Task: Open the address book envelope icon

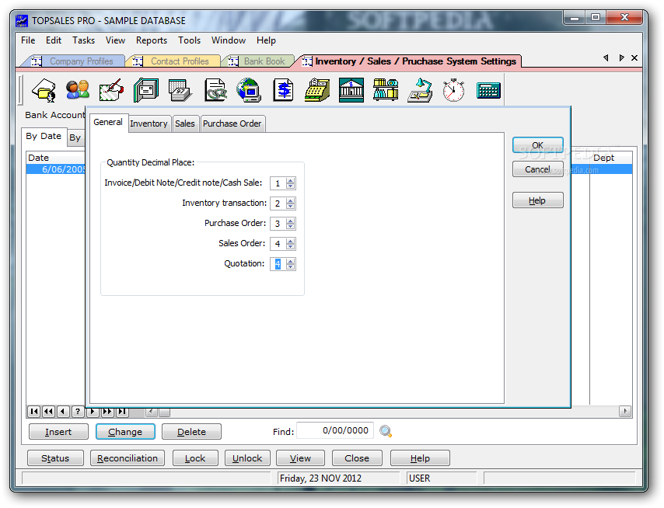Action: point(146,90)
